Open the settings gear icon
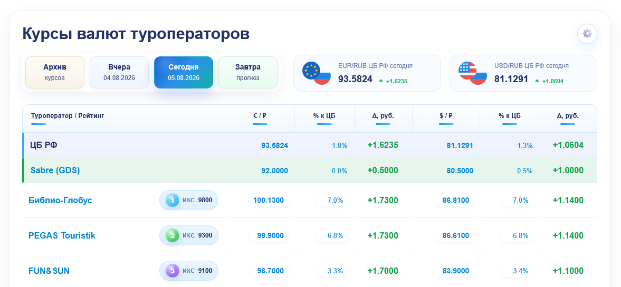 pyautogui.click(x=587, y=34)
